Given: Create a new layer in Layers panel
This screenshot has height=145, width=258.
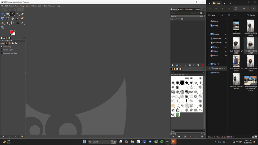Looking at the screenshot, I should tap(173, 65).
